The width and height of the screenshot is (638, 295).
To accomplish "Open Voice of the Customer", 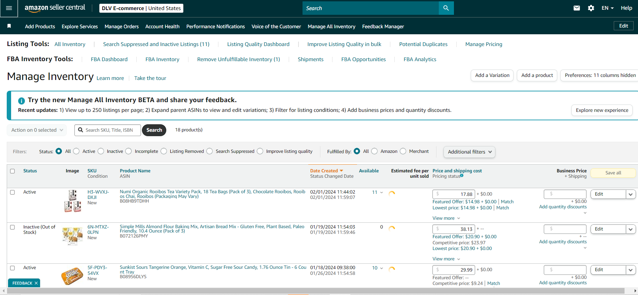I will pyautogui.click(x=276, y=27).
